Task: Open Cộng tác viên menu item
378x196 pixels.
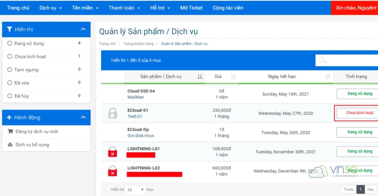Action: pos(228,8)
